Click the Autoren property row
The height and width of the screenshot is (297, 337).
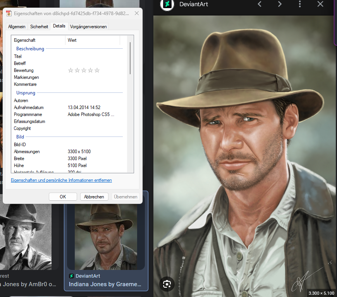(x=68, y=101)
